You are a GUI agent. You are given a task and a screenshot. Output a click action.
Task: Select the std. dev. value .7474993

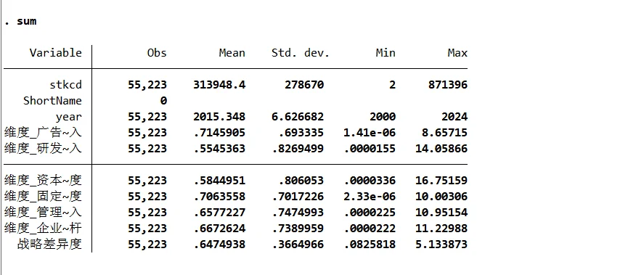298,212
